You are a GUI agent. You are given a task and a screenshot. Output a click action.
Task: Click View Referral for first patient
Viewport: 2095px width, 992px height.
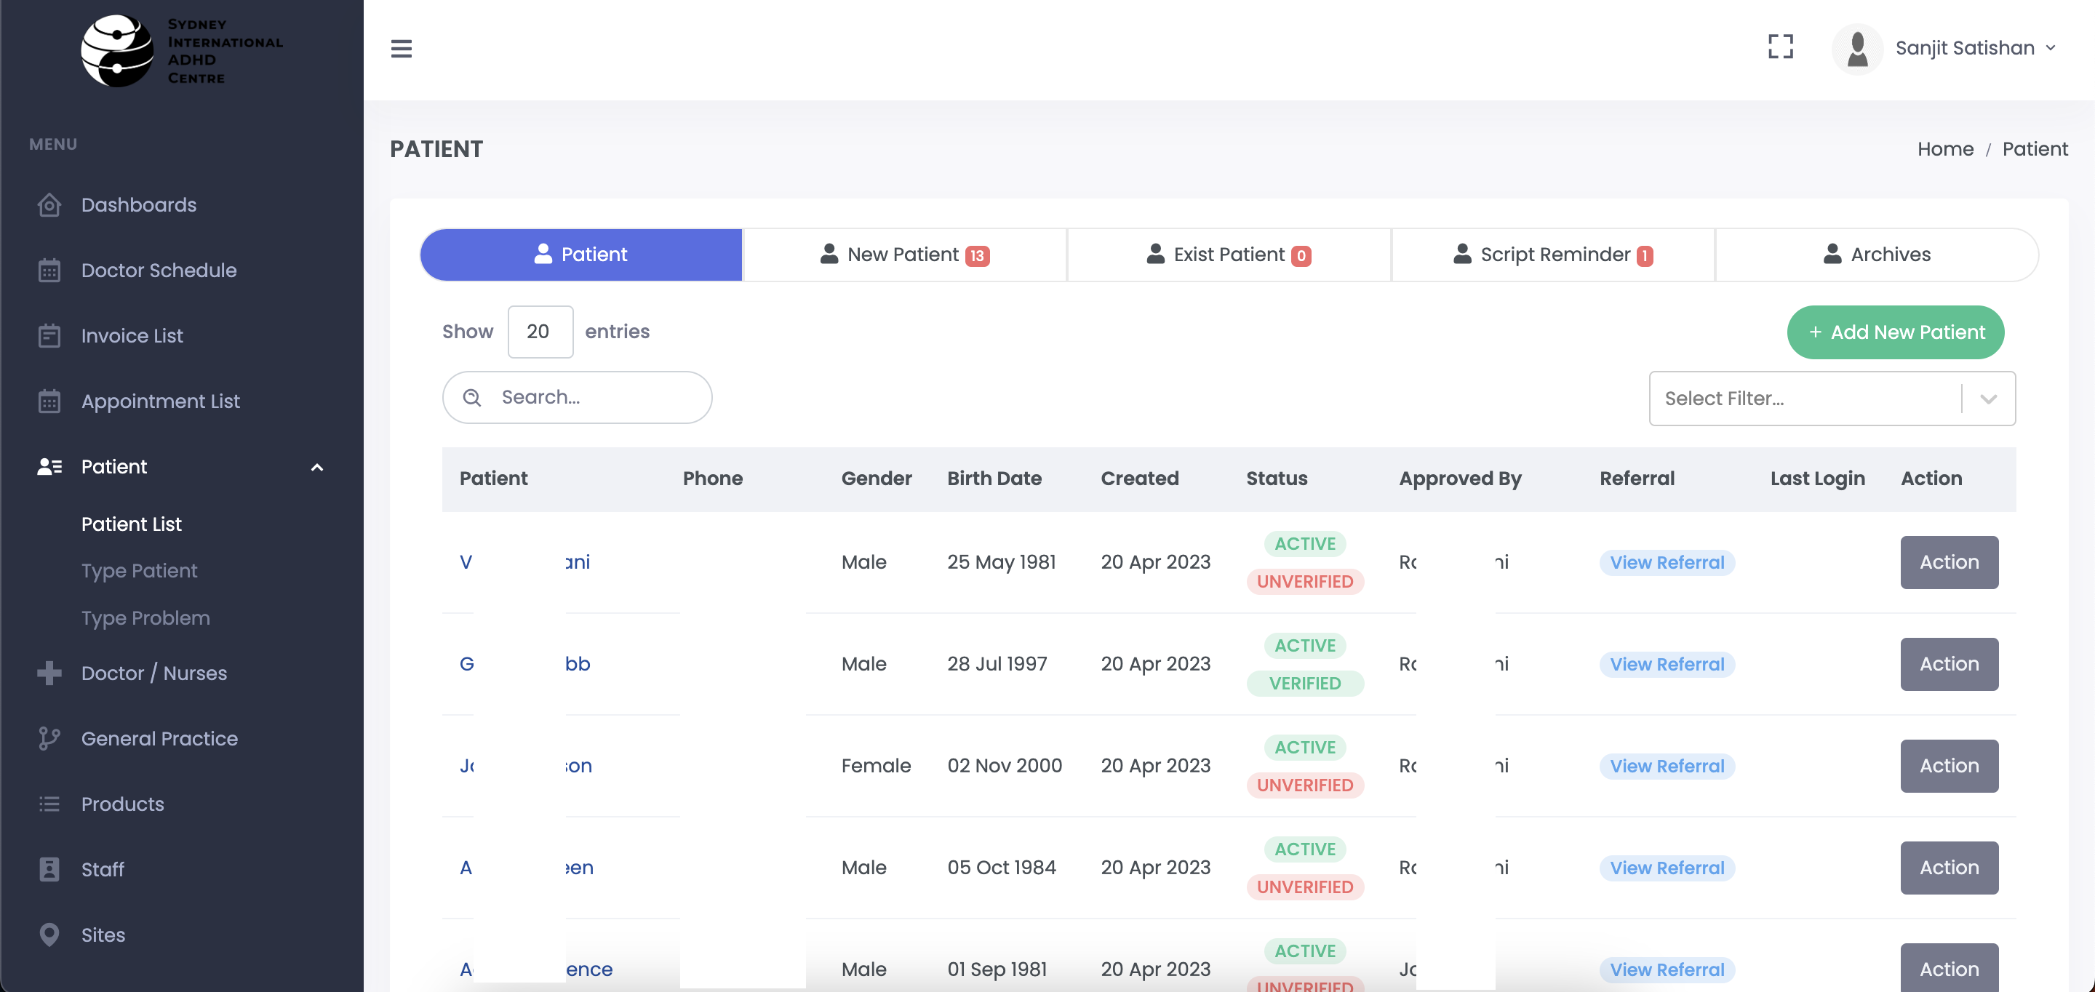(1667, 562)
